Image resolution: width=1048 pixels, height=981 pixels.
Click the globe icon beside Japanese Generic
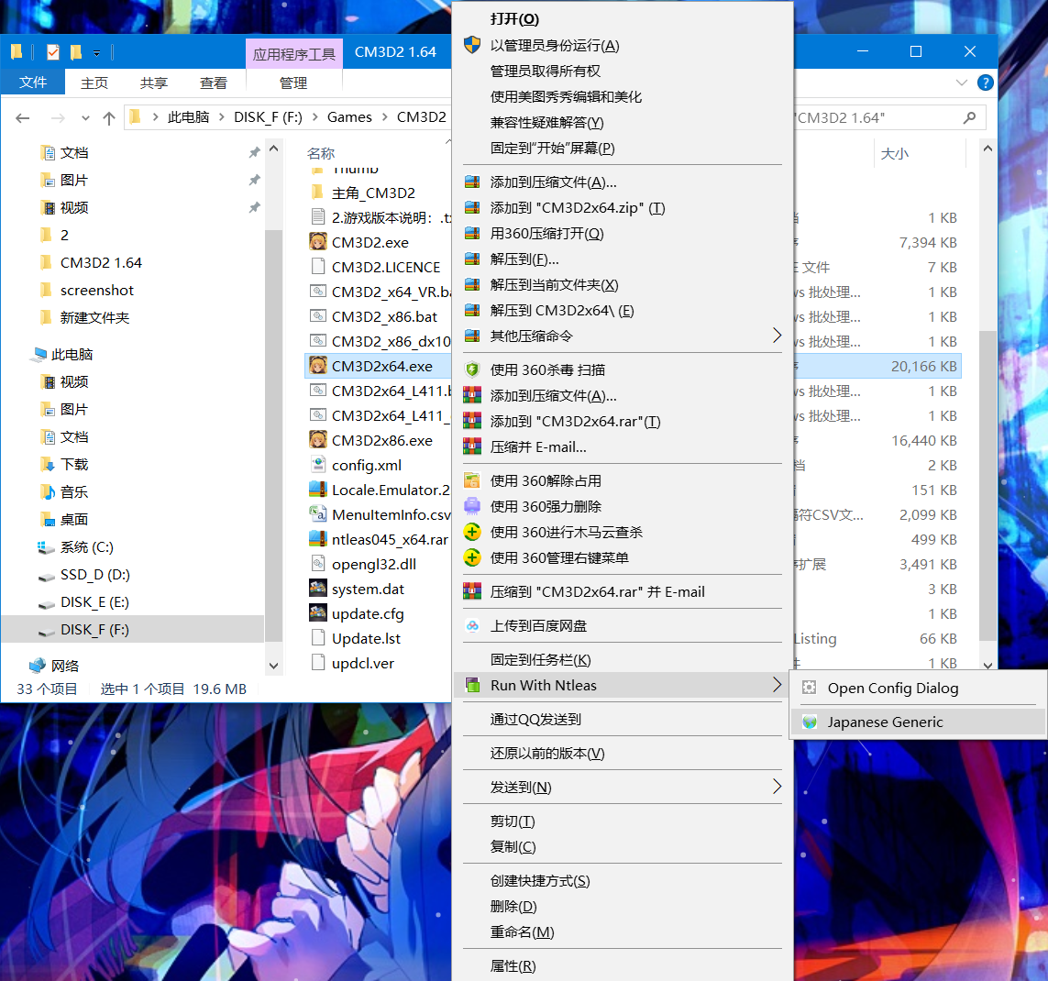pyautogui.click(x=809, y=722)
